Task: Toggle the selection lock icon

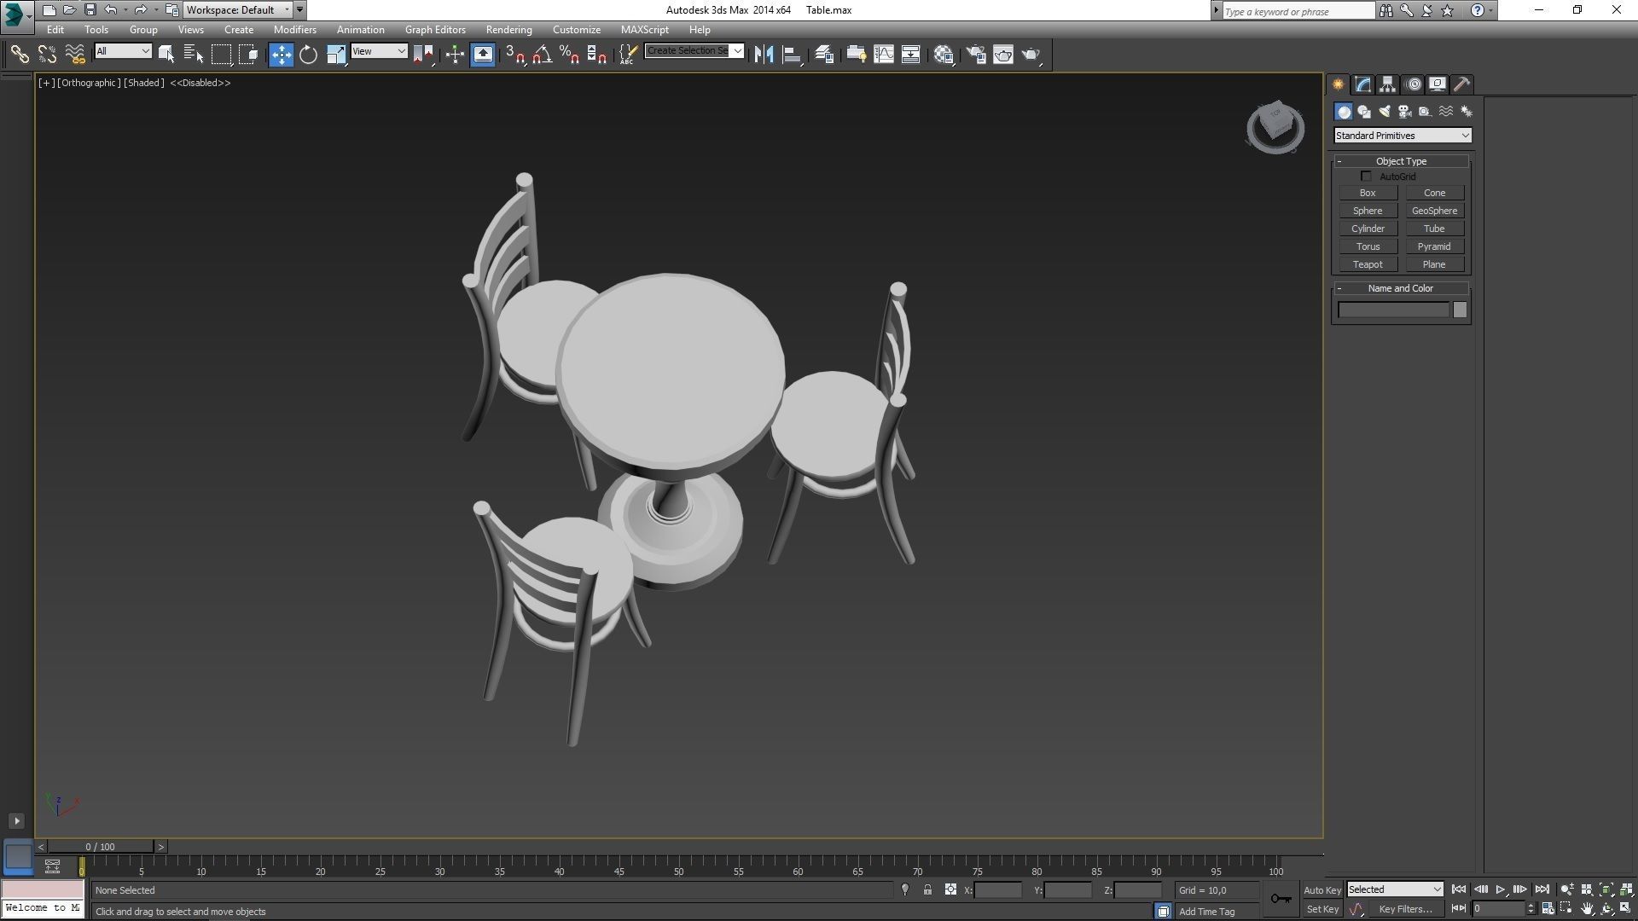Action: [x=927, y=889]
